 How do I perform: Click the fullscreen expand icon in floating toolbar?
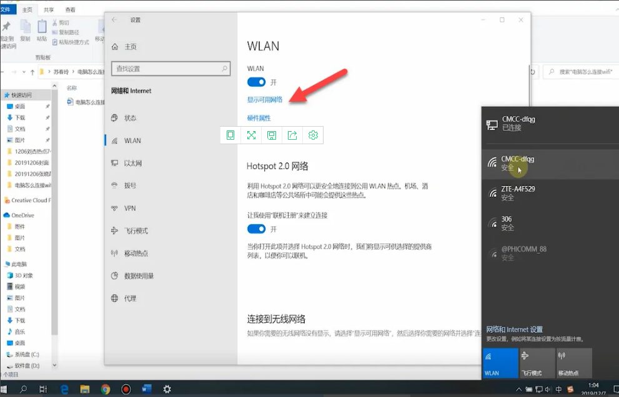click(x=251, y=135)
